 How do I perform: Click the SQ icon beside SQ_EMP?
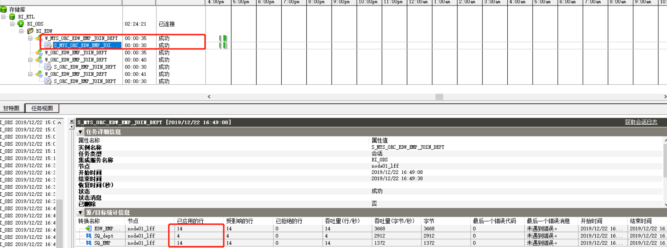click(89, 243)
